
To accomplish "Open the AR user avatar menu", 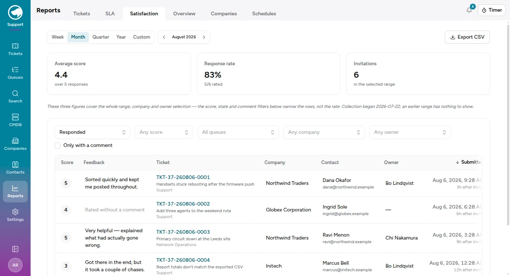I will pyautogui.click(x=15, y=265).
